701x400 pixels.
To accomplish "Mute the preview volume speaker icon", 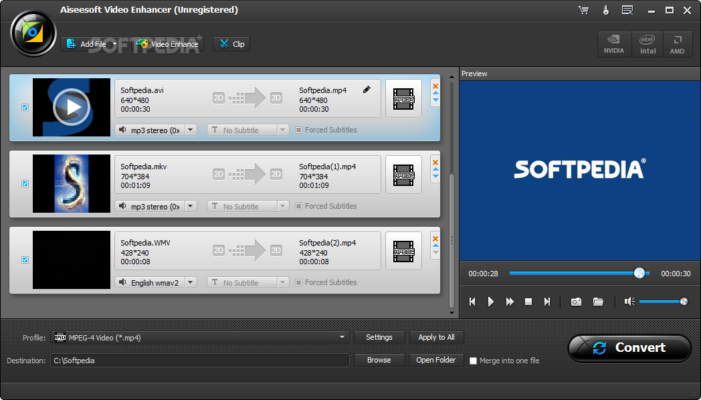I will (629, 302).
